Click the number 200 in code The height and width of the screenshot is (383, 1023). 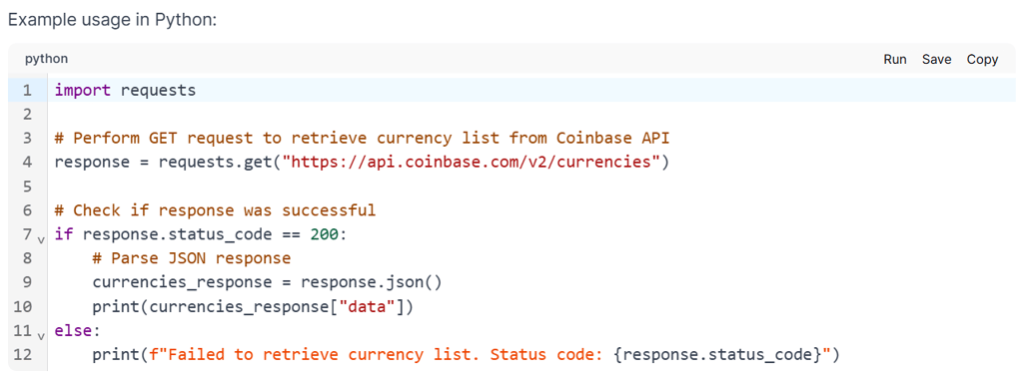click(325, 234)
